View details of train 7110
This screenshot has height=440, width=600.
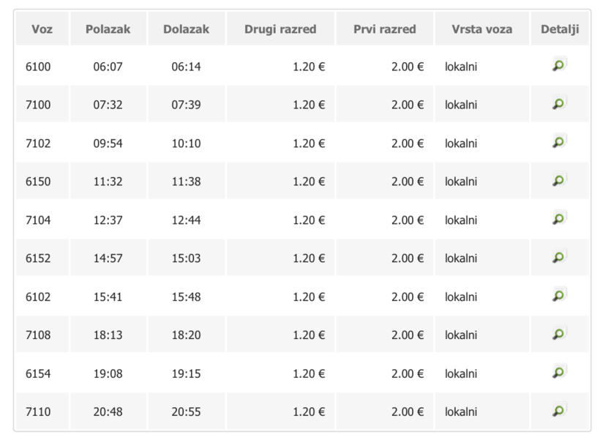tap(559, 410)
